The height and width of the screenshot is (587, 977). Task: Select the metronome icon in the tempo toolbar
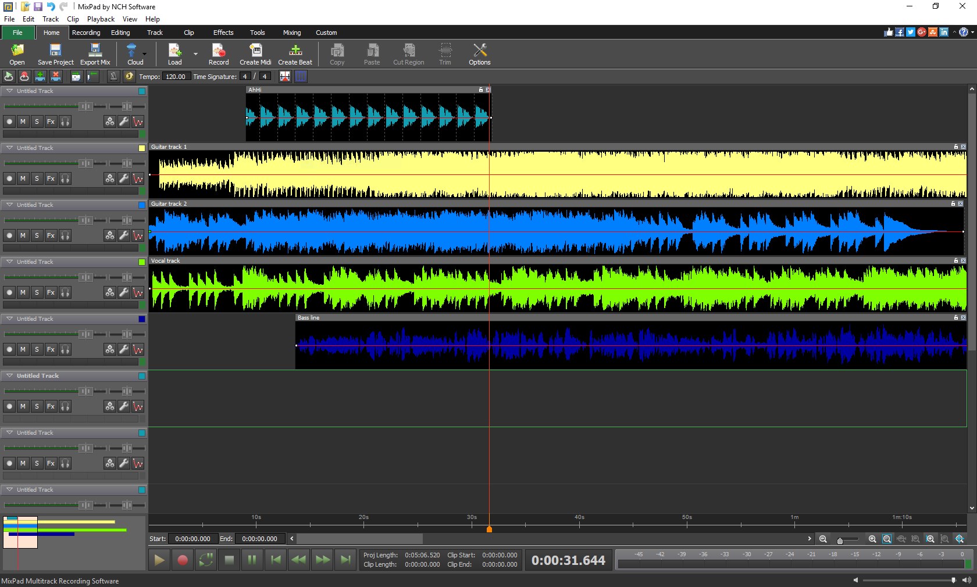click(x=113, y=76)
